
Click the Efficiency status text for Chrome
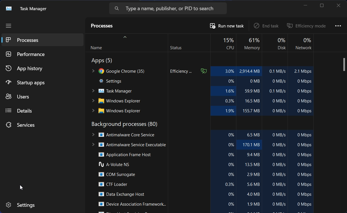[x=181, y=71]
